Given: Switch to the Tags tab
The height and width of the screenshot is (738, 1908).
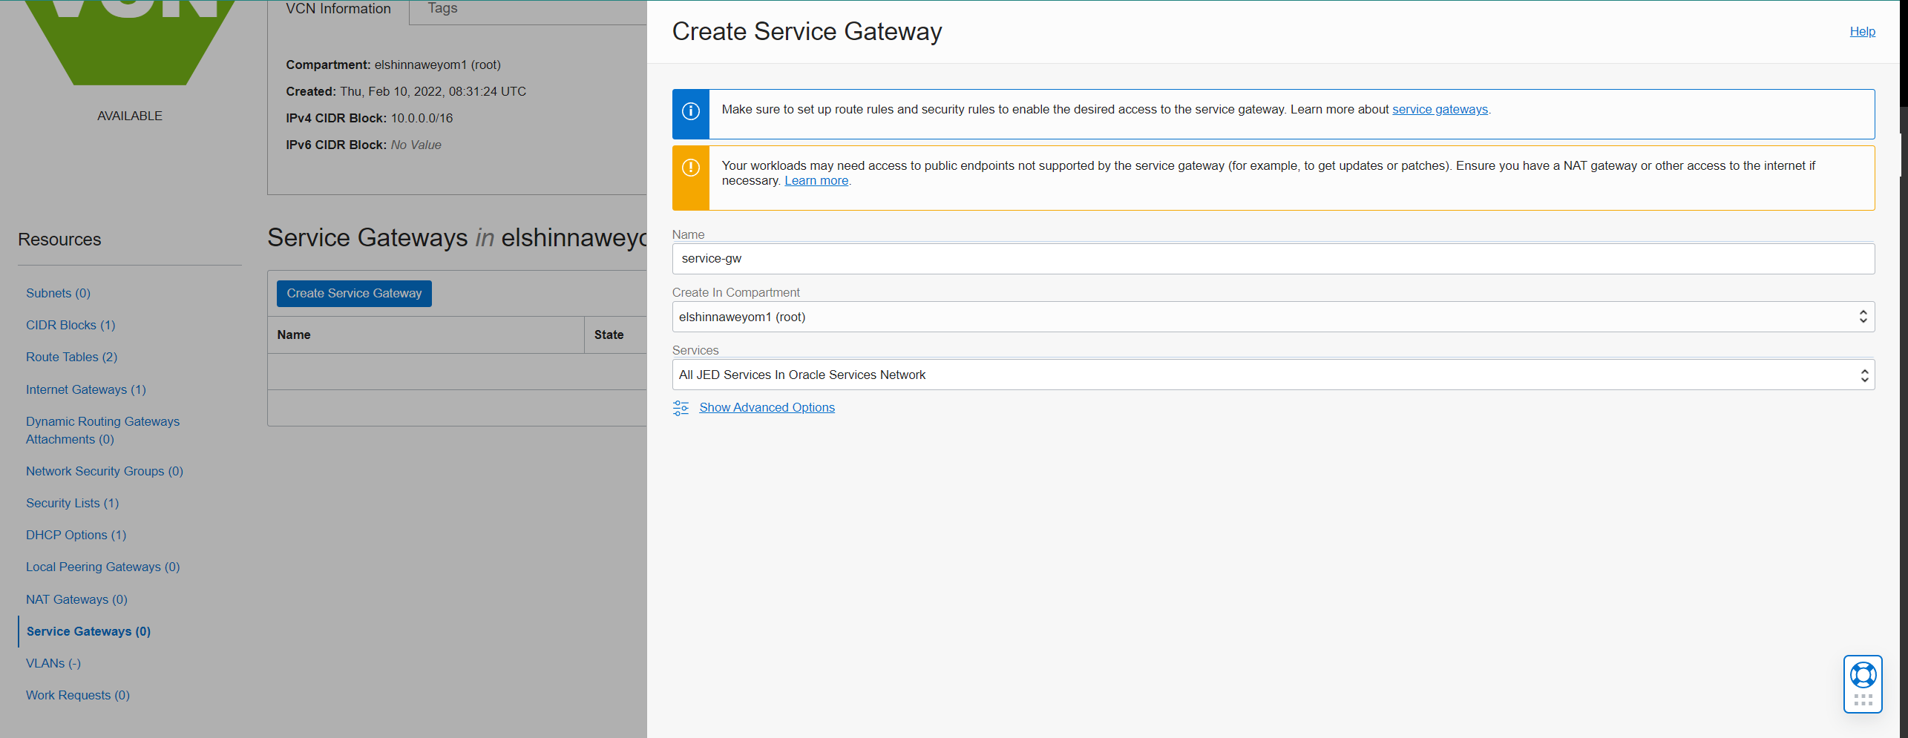Looking at the screenshot, I should coord(442,8).
